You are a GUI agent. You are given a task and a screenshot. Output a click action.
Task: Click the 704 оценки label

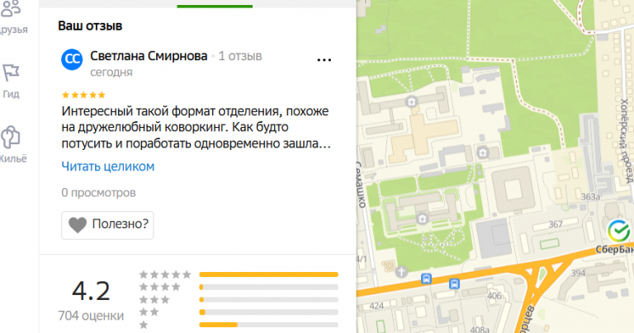[x=91, y=315]
